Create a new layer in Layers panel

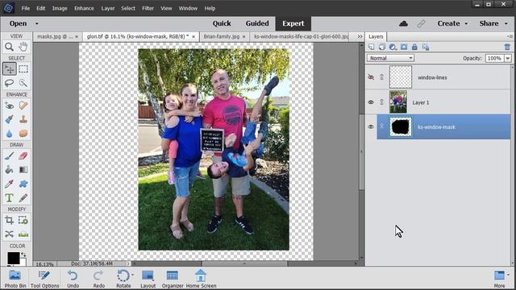coord(371,47)
